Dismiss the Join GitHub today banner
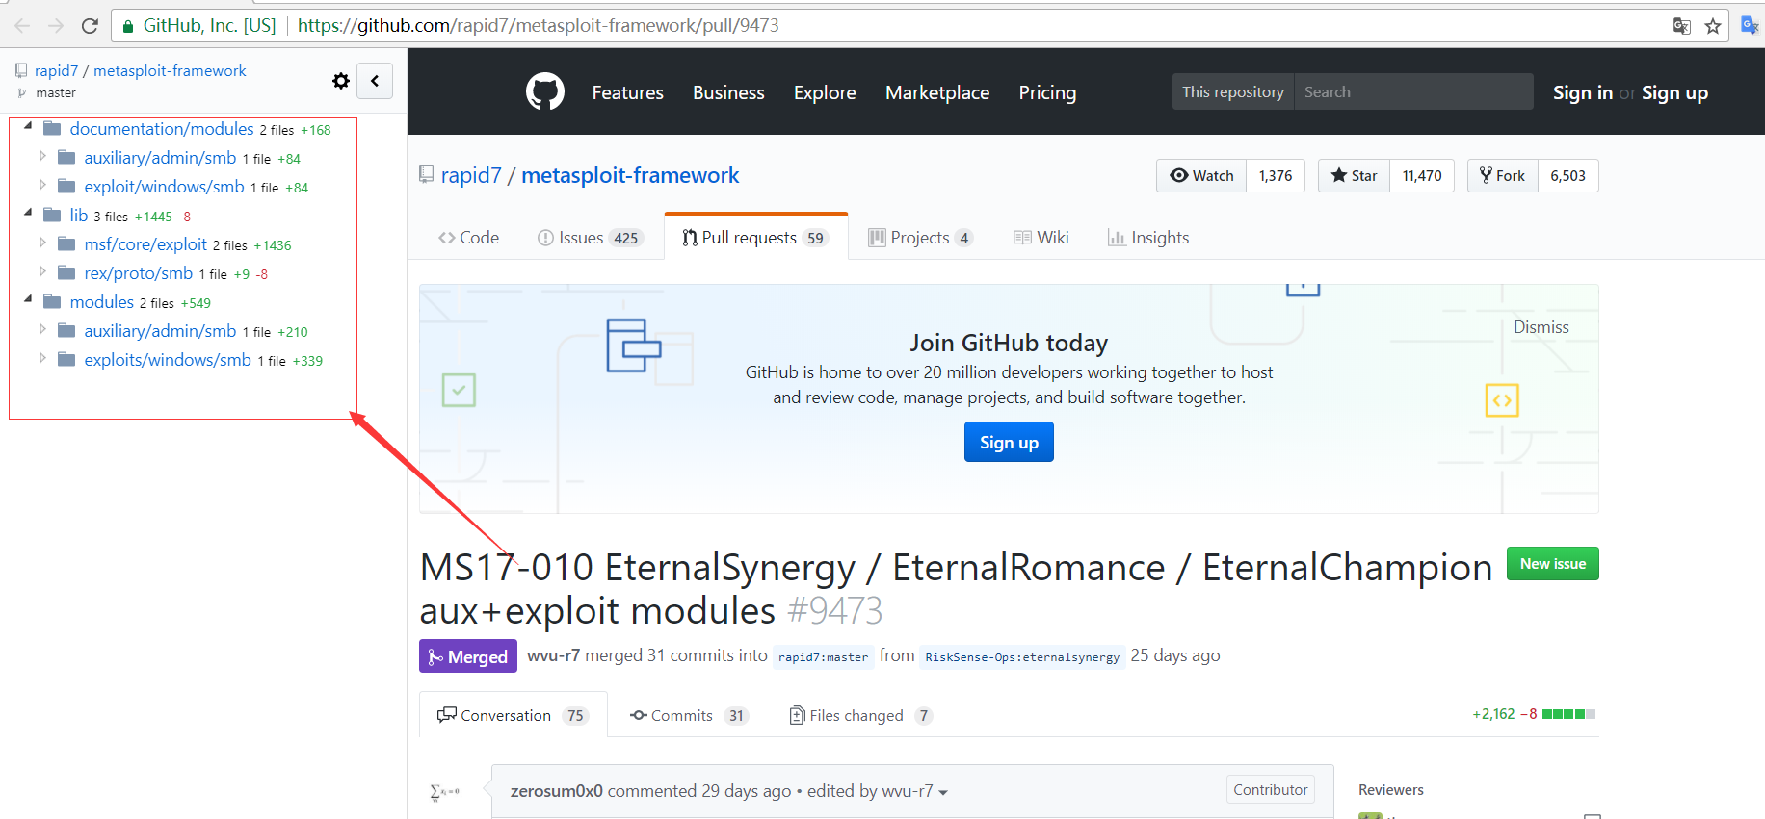 [1541, 327]
